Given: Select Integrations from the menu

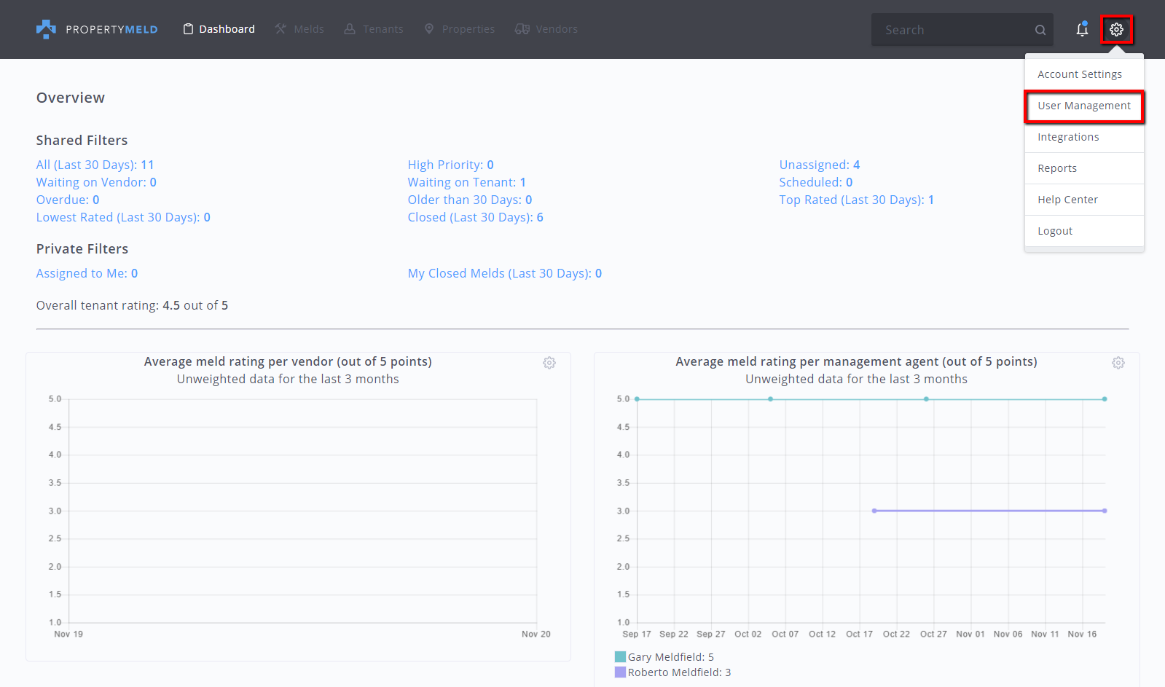Looking at the screenshot, I should [1084, 137].
